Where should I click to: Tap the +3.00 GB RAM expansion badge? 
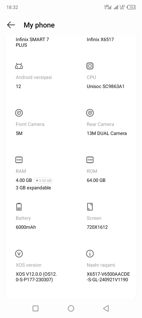(x=43, y=180)
